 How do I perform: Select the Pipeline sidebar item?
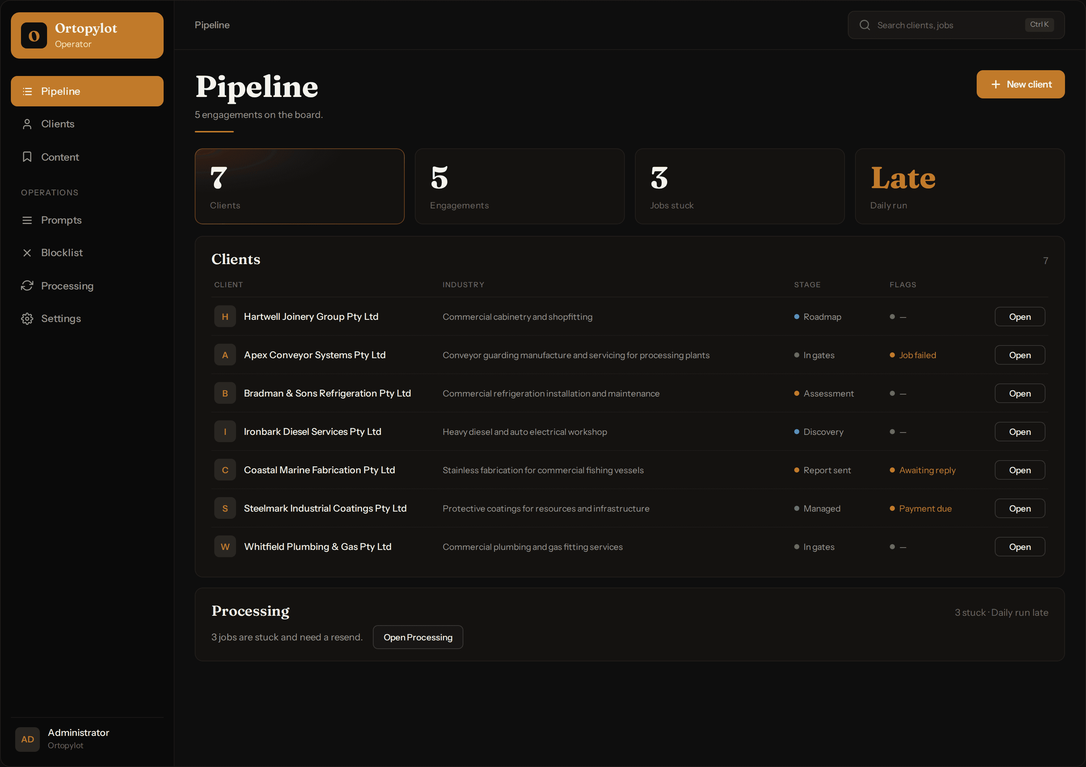point(87,91)
